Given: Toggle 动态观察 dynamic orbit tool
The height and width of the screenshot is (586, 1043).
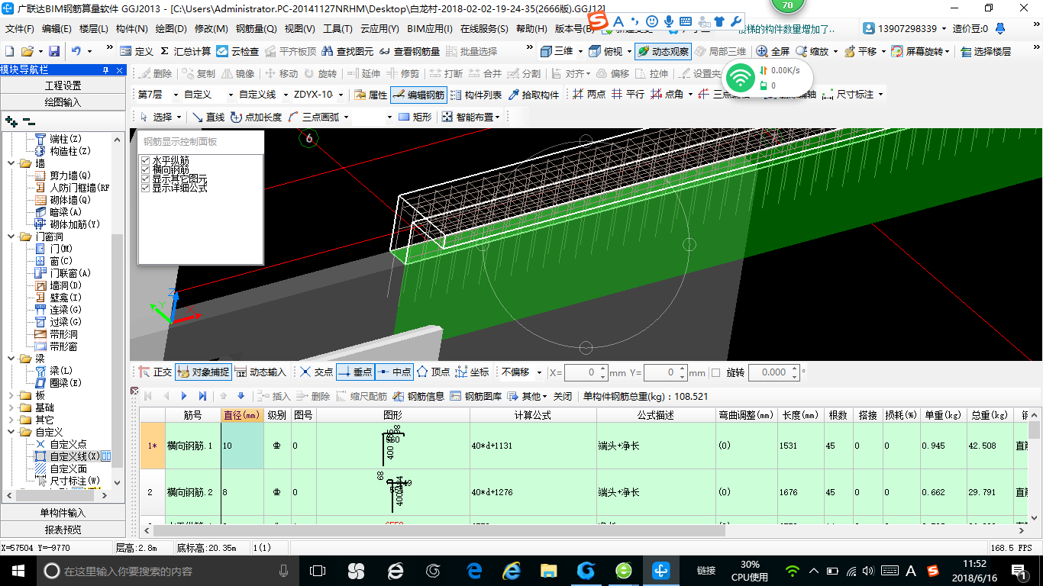Looking at the screenshot, I should click(x=663, y=51).
